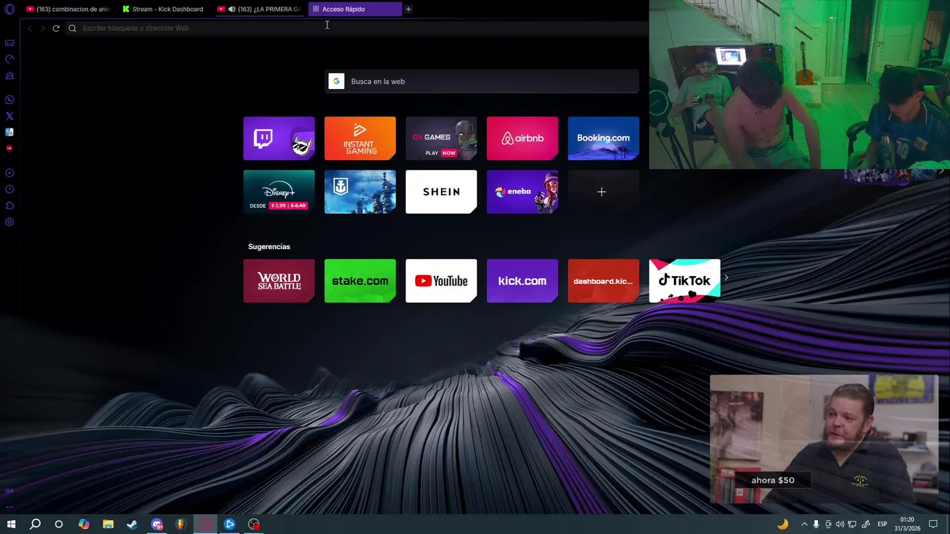950x534 pixels.
Task: Open Windows taskbar search
Action: coord(35,524)
